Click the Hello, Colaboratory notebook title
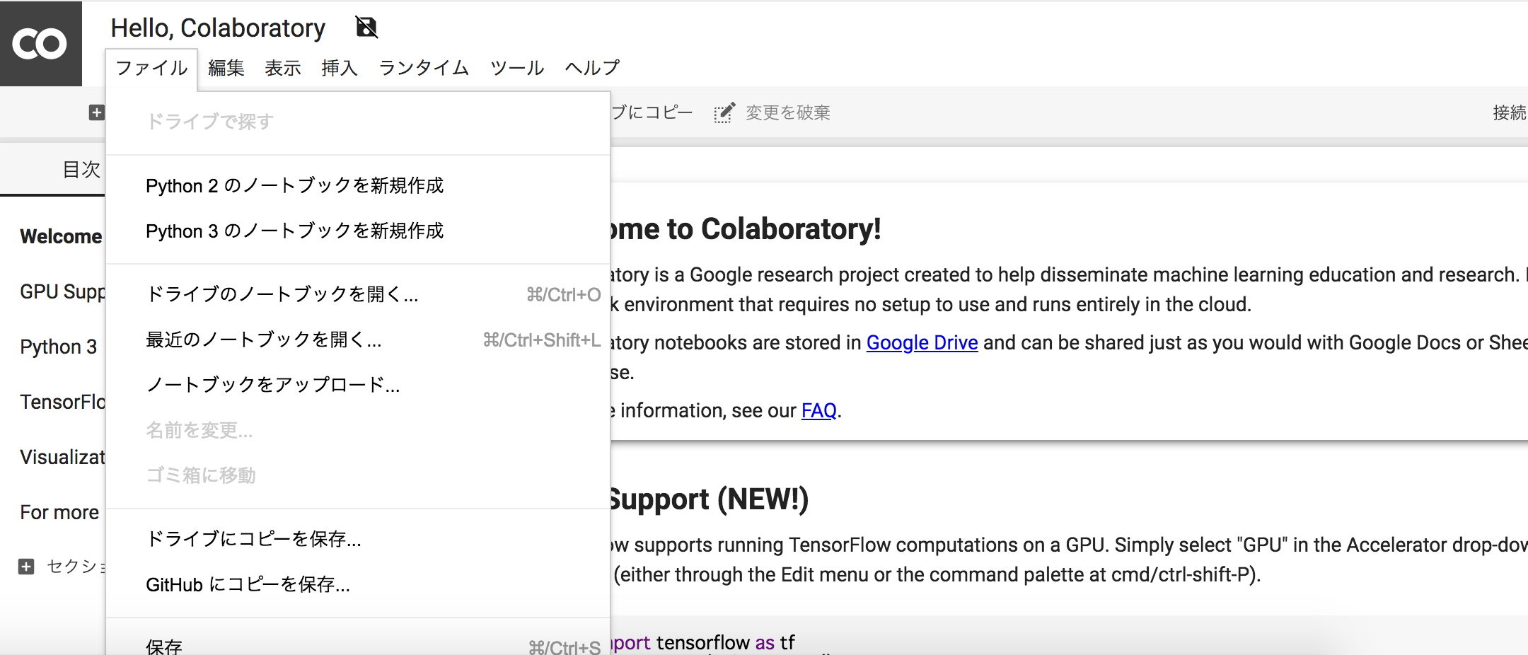 pyautogui.click(x=218, y=28)
